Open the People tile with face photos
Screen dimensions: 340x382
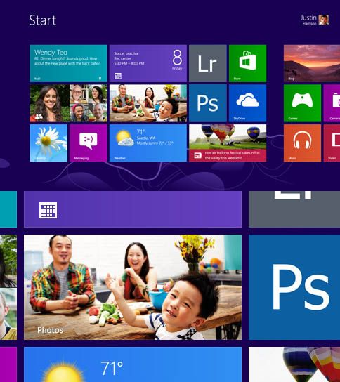coord(68,103)
